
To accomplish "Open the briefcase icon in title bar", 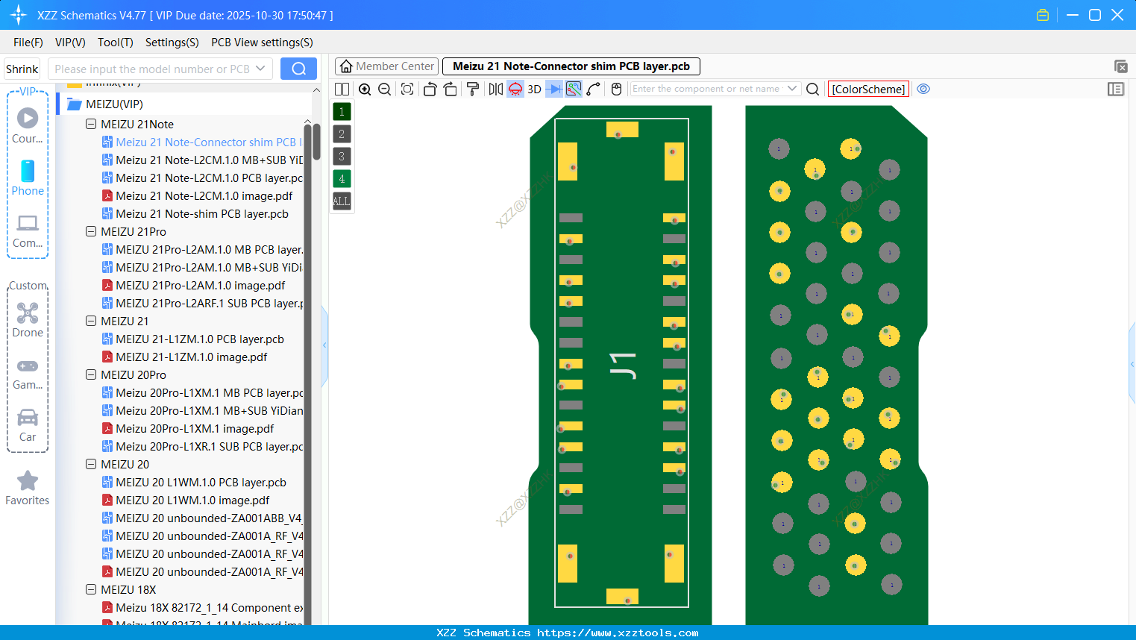I will point(1043,15).
